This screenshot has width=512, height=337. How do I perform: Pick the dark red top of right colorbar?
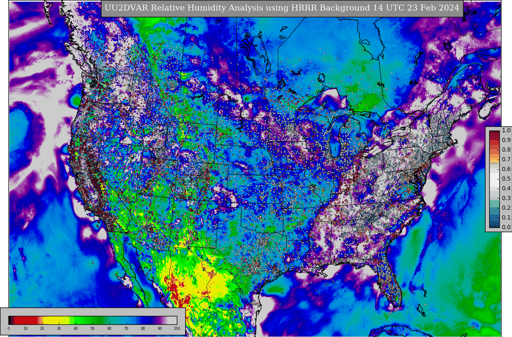494,135
